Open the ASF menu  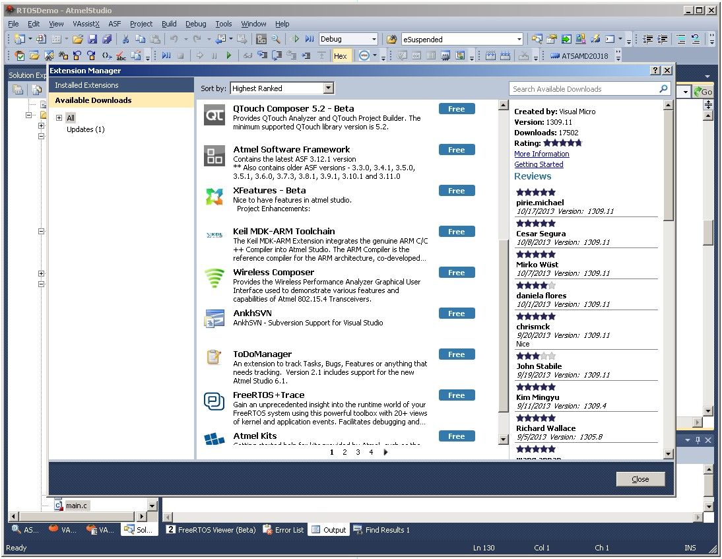click(x=115, y=24)
